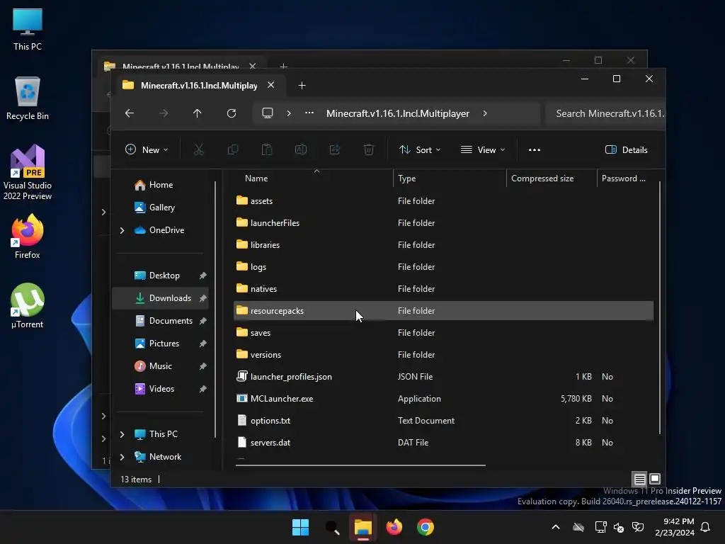Expand the Network tree node
Screen dimensions: 725x544
tap(122, 457)
